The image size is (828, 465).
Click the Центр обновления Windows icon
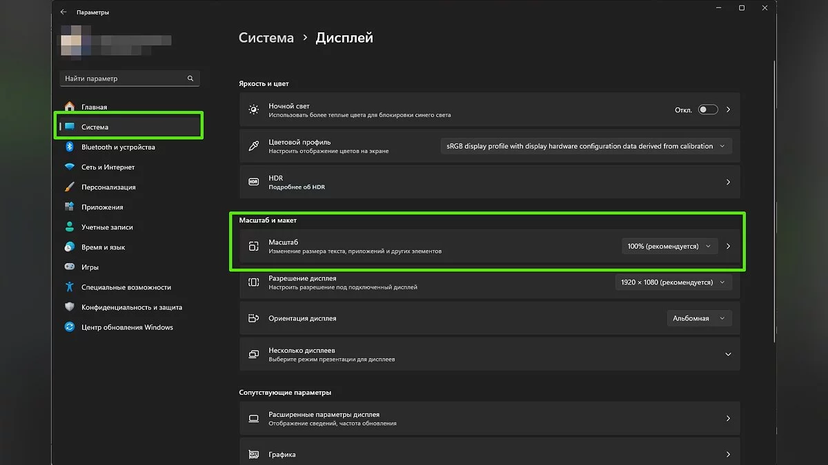tap(70, 327)
